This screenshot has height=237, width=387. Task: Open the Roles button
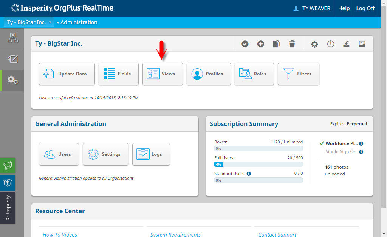254,74
